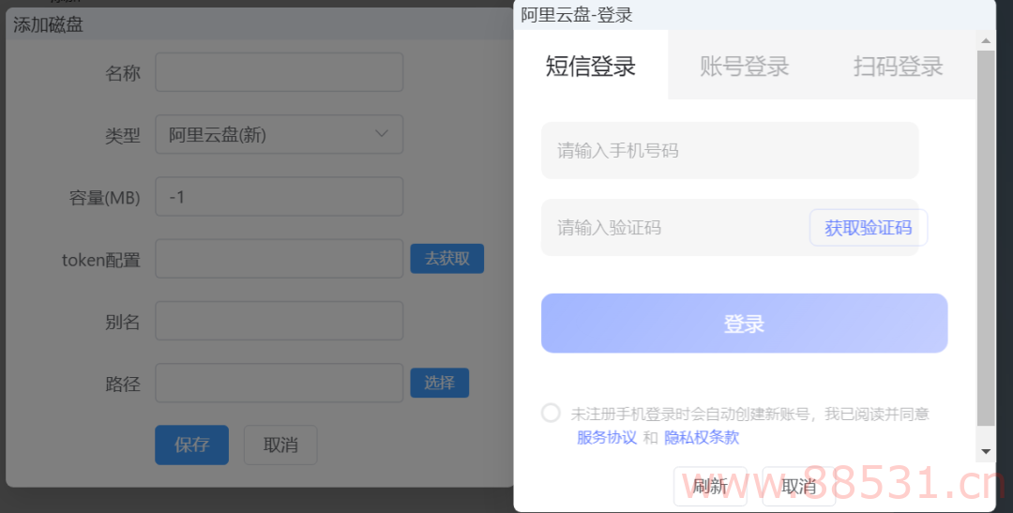1013x513 pixels.
Task: Click the 去获取 button
Action: click(447, 259)
